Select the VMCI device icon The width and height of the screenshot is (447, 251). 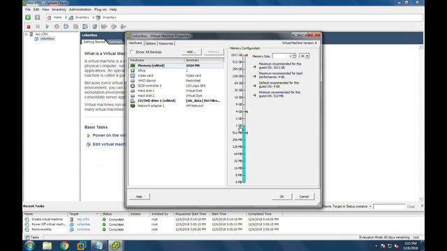click(133, 81)
